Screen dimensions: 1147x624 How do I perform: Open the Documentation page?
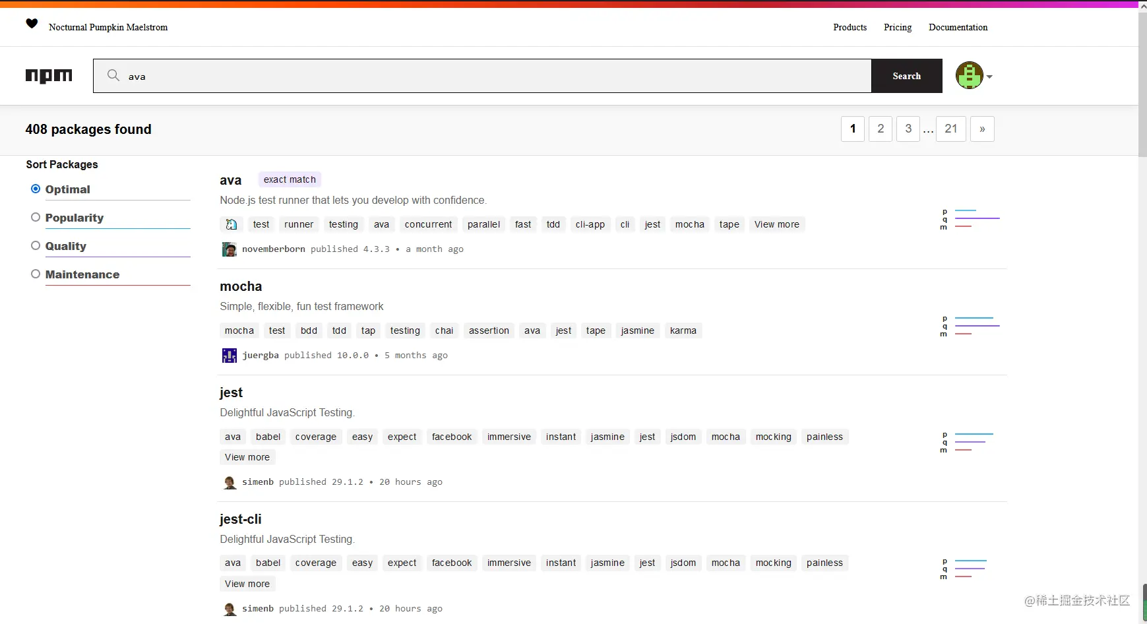tap(958, 27)
